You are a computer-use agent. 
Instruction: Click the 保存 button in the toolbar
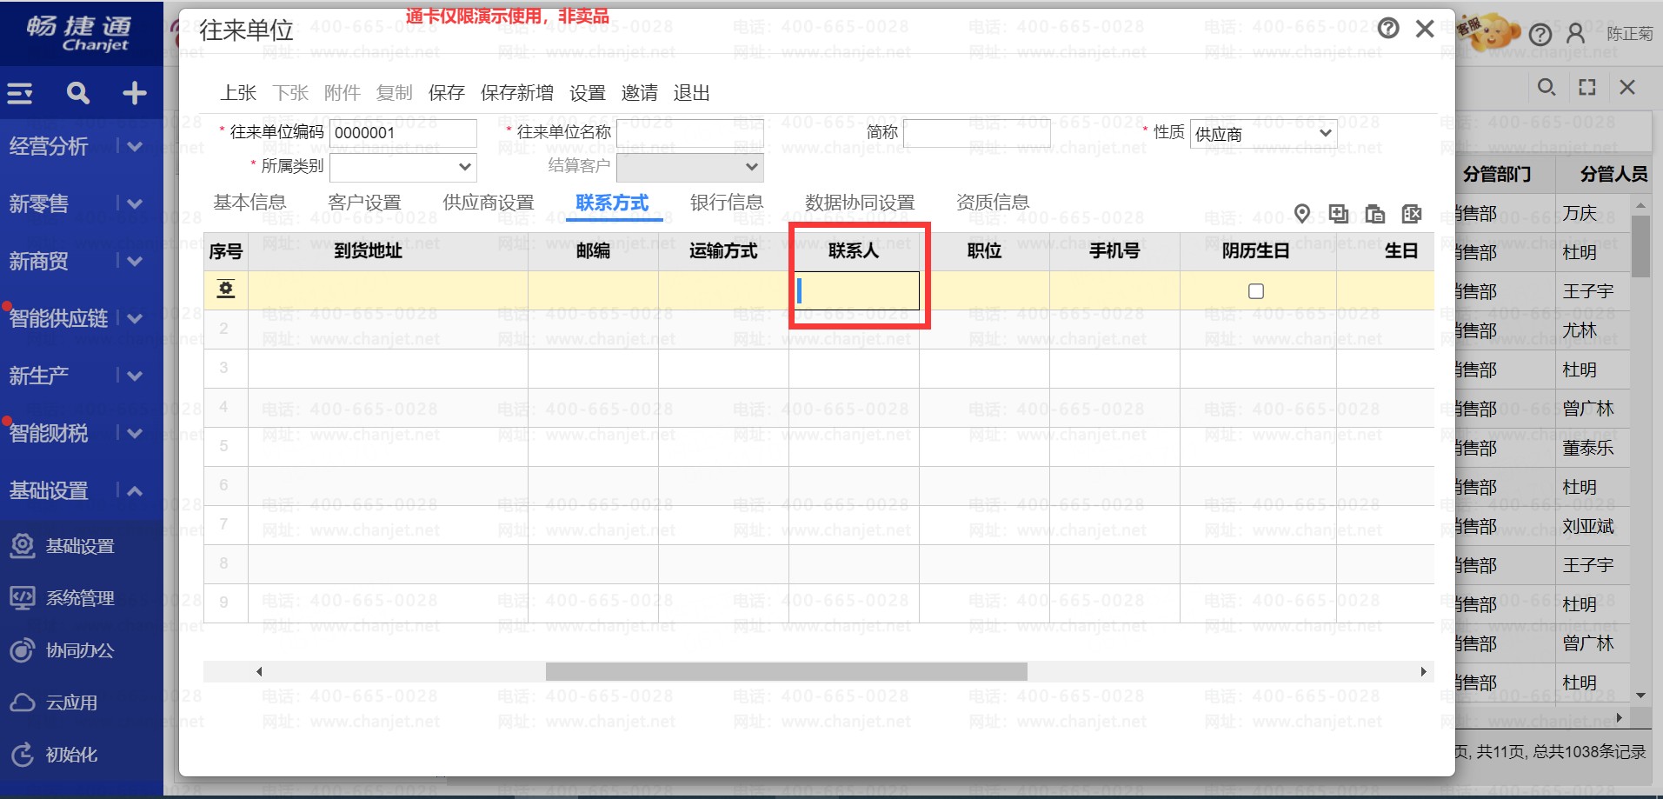tap(446, 93)
